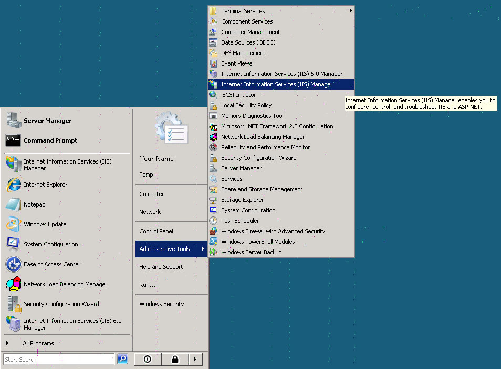Click the System Configuration icon in left pane

pos(13,244)
